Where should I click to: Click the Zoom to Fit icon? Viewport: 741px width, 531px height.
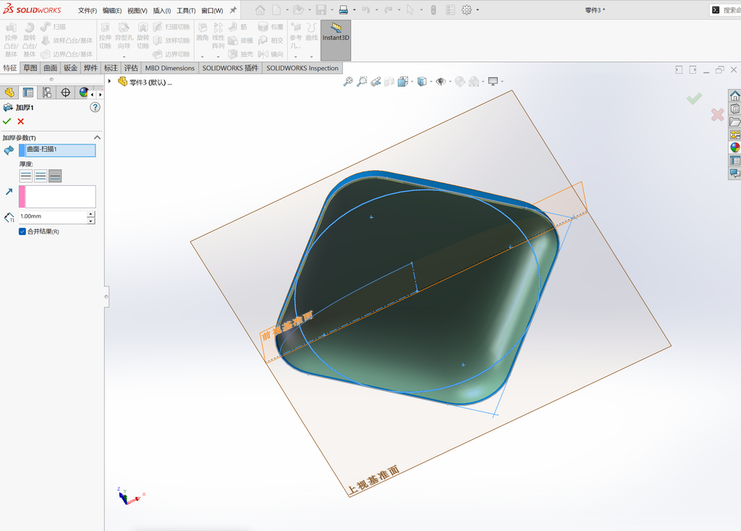348,82
